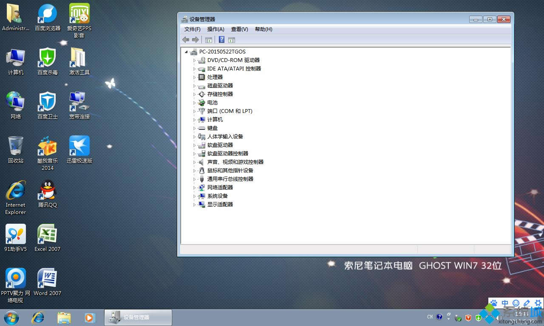Screen dimensions: 544x326
Task: Click the forward navigation arrow in Device Manager
Action: click(x=195, y=39)
